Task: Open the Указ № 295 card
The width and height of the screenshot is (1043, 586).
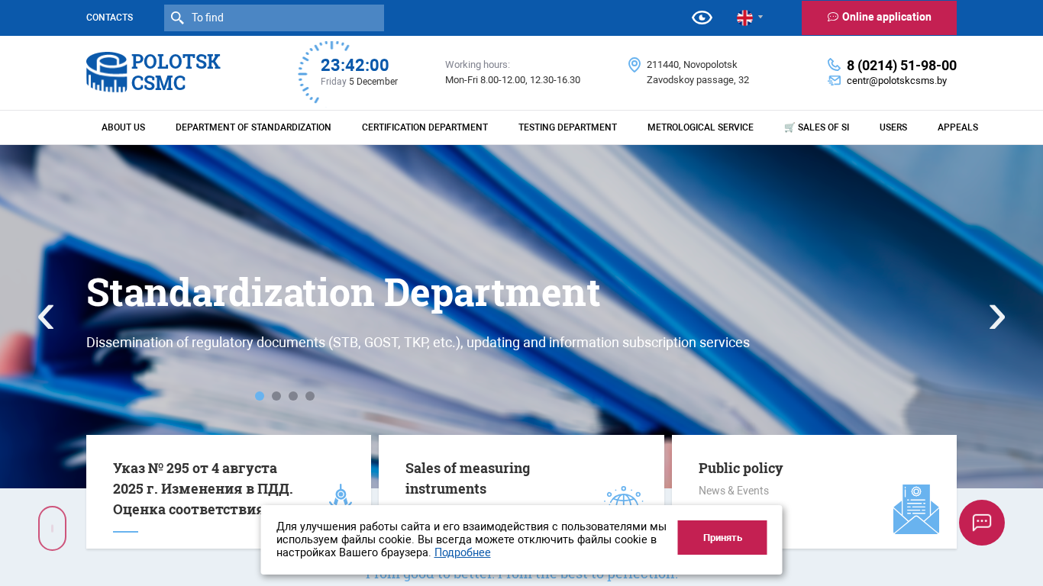Action: [228, 491]
